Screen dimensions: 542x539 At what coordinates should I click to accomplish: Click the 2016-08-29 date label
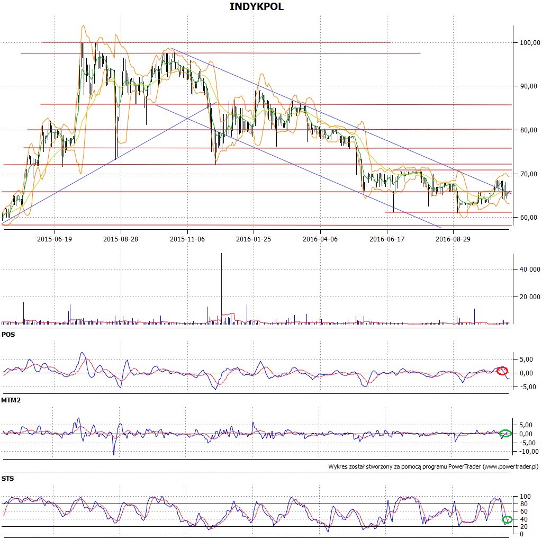coord(453,239)
